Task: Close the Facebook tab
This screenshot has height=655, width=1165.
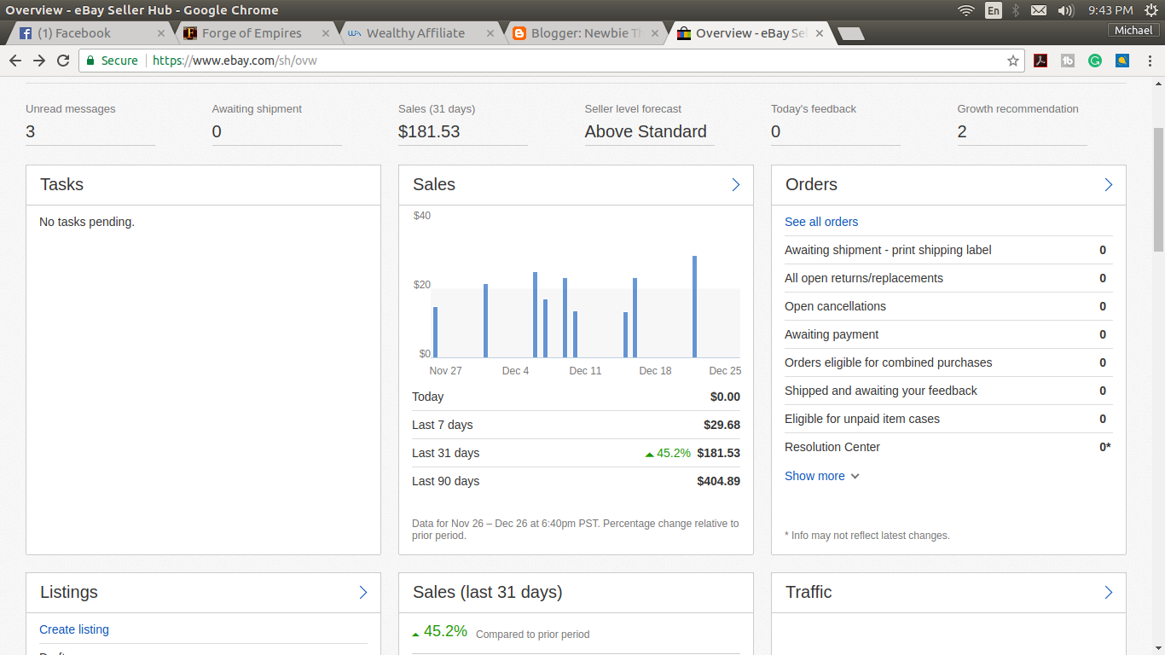Action: pyautogui.click(x=161, y=33)
